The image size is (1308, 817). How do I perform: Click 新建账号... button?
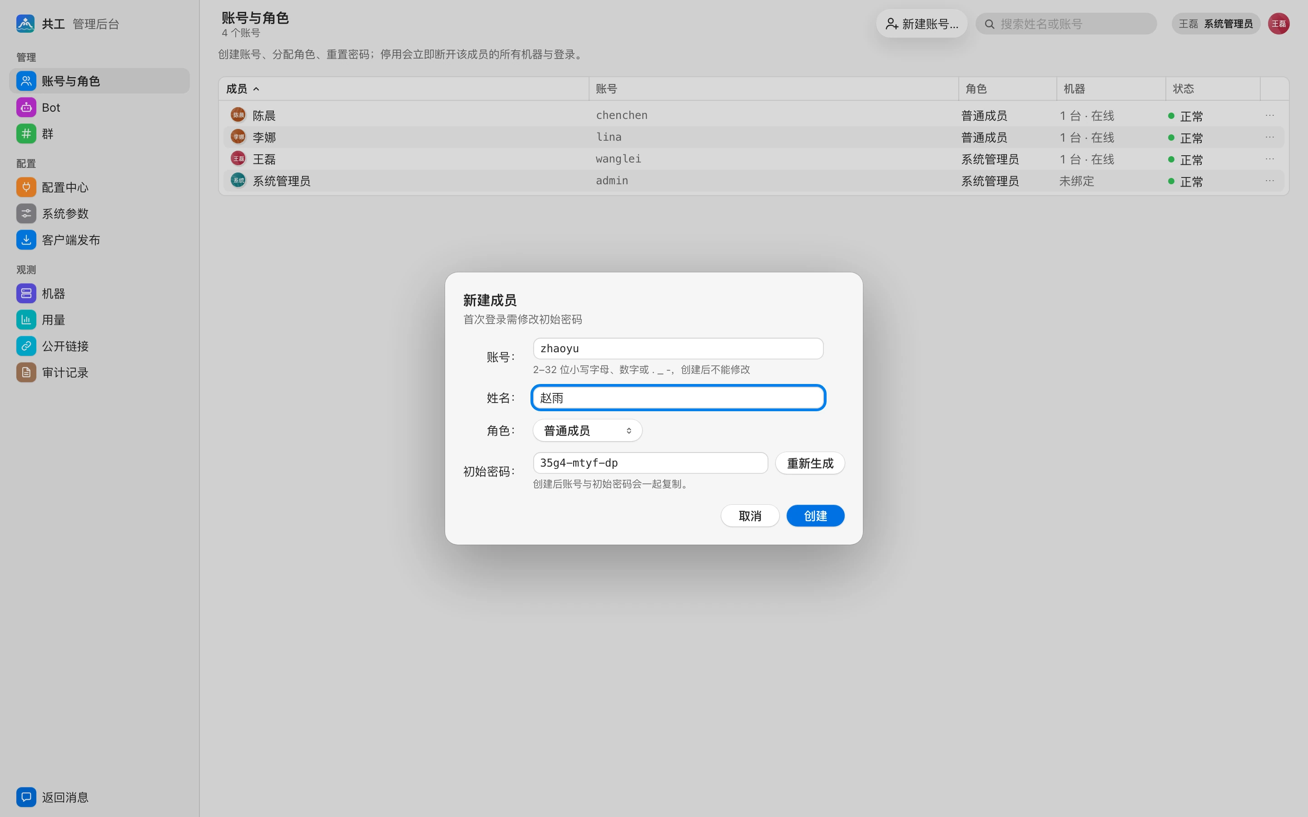pyautogui.click(x=922, y=24)
